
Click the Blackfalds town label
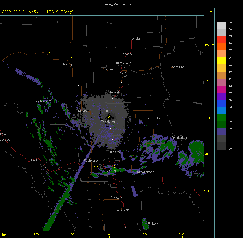pos(124,63)
